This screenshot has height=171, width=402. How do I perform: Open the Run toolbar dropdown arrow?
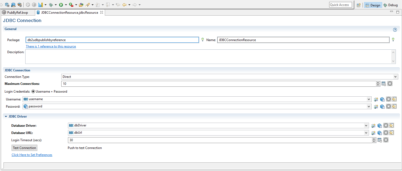click(66, 5)
